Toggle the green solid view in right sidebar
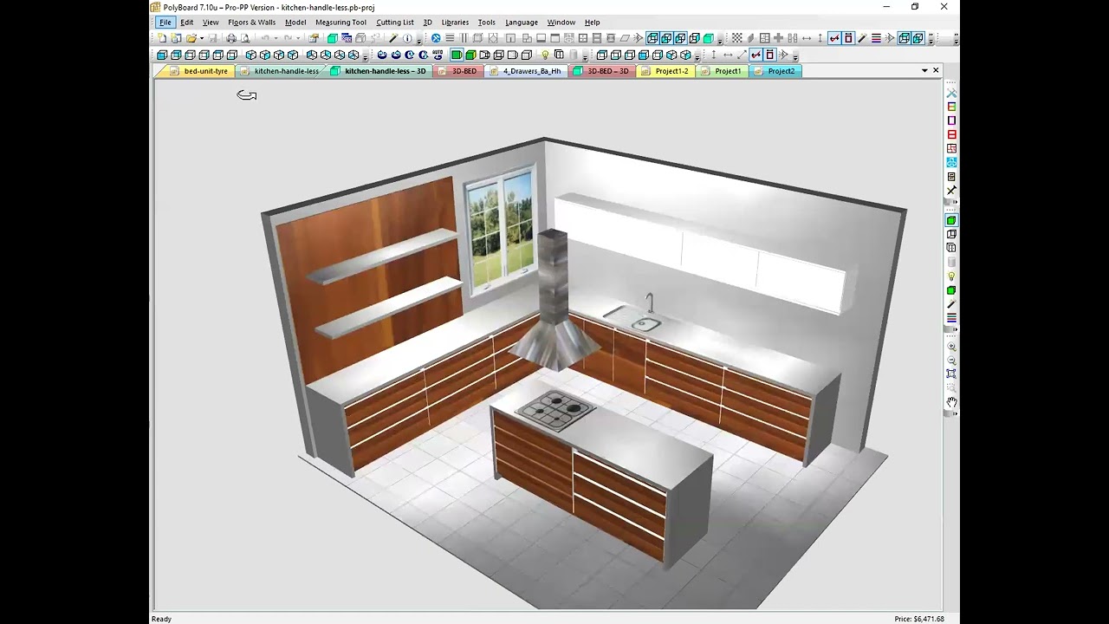This screenshot has height=624, width=1109. [951, 220]
